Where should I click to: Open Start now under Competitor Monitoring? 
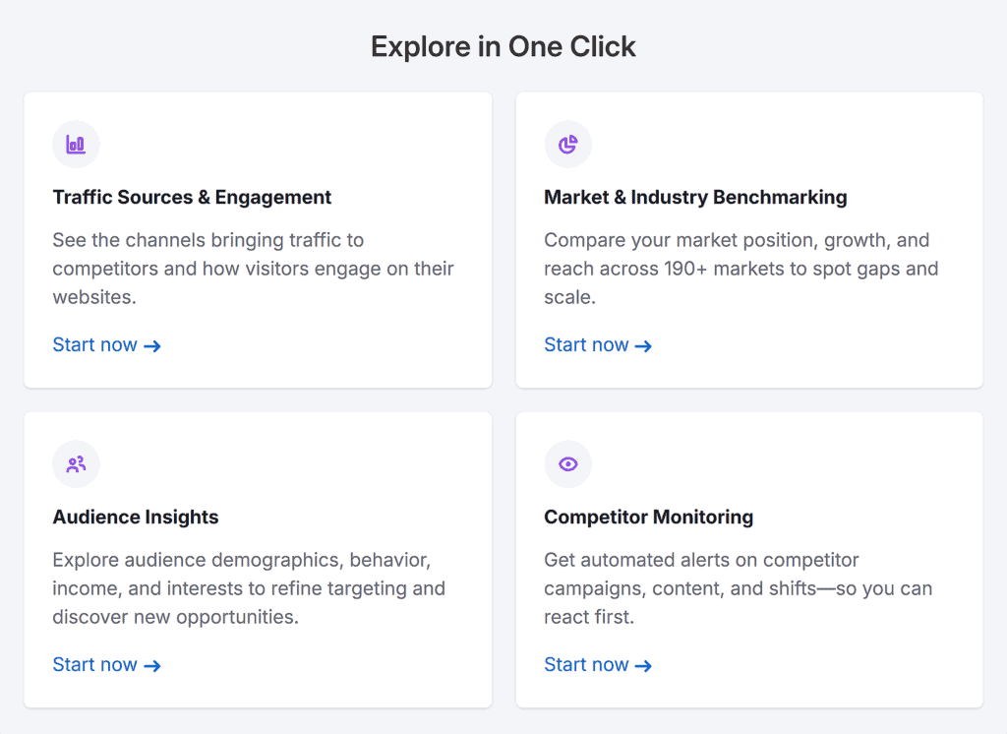[x=585, y=664]
